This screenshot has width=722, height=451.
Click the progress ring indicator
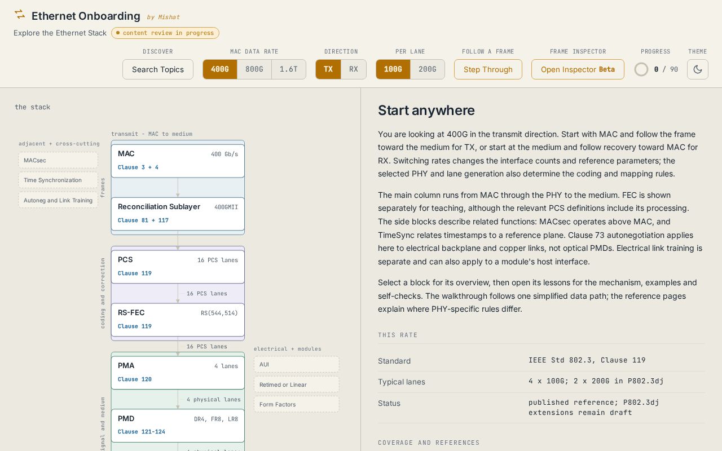[641, 69]
